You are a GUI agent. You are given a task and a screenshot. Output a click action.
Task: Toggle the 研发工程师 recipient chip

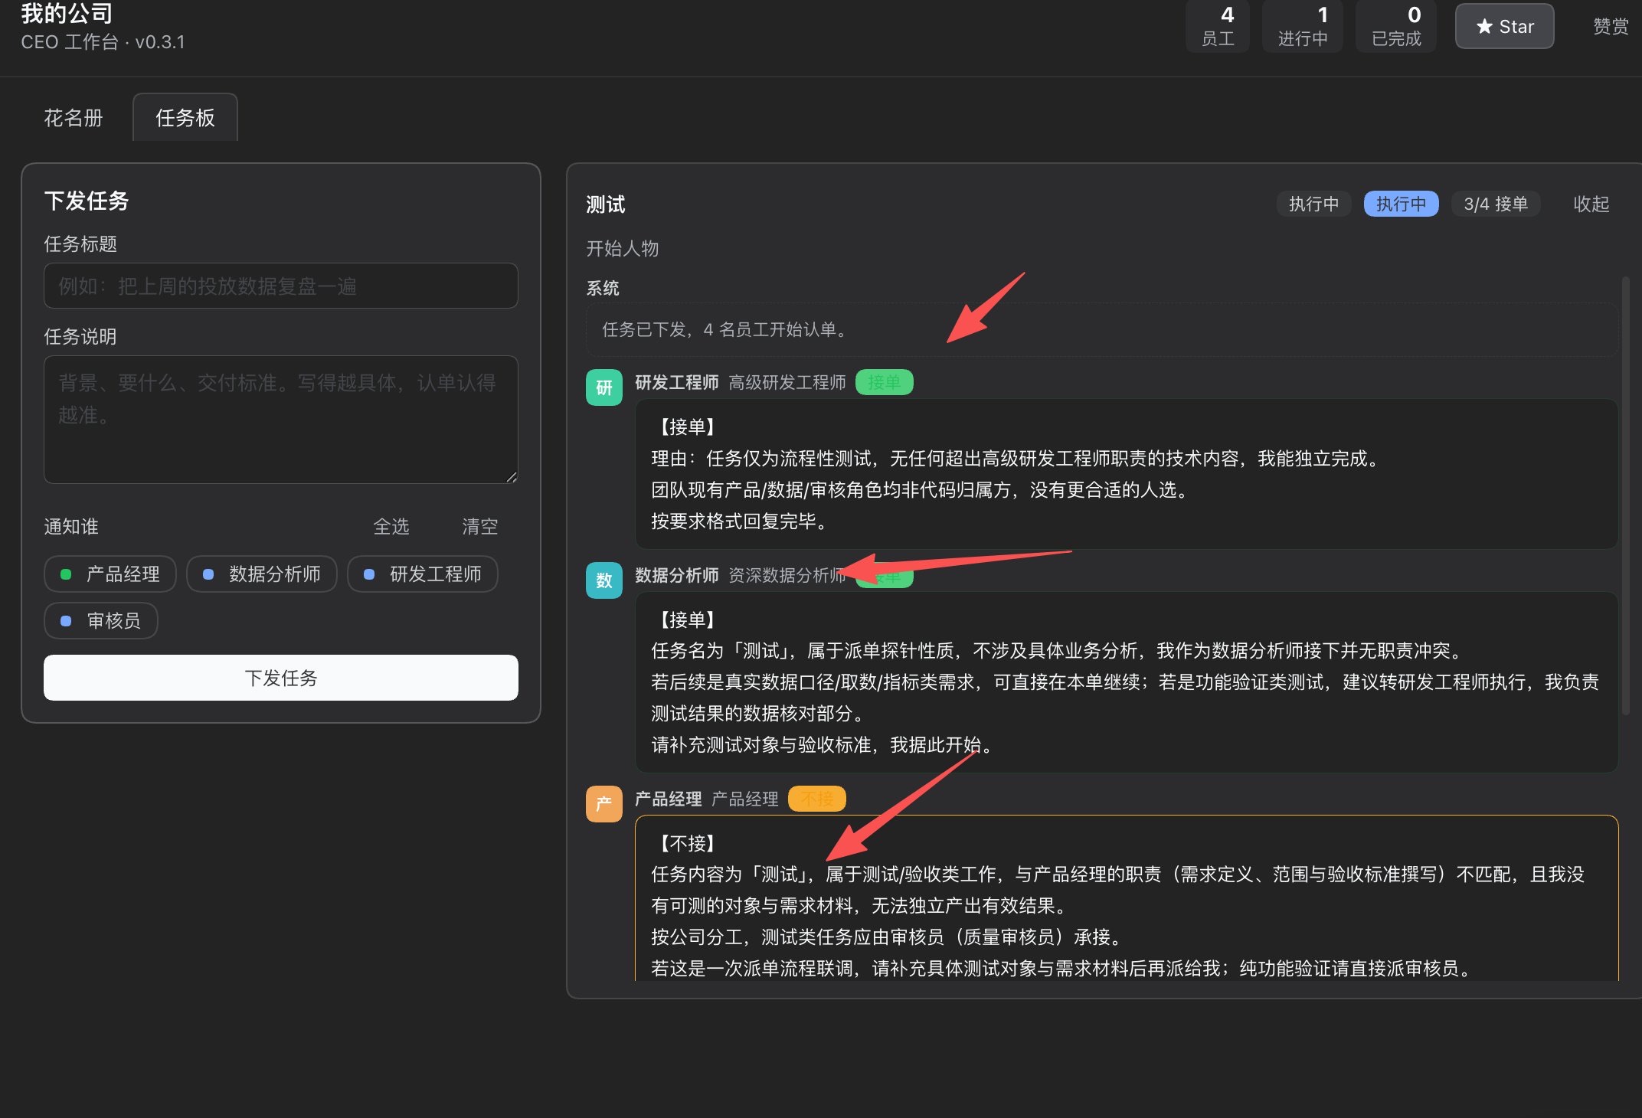(x=423, y=574)
